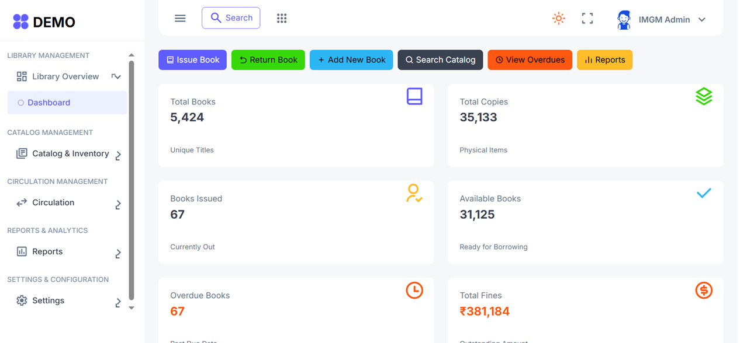Toggle light mode using the sun icon
The width and height of the screenshot is (754, 343).
click(x=559, y=18)
